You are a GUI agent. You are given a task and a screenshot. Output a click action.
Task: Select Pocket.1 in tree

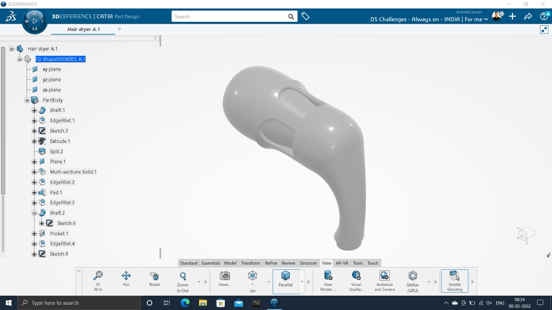click(x=59, y=234)
